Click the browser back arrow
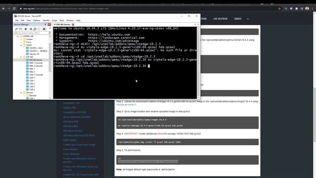 [3, 9]
